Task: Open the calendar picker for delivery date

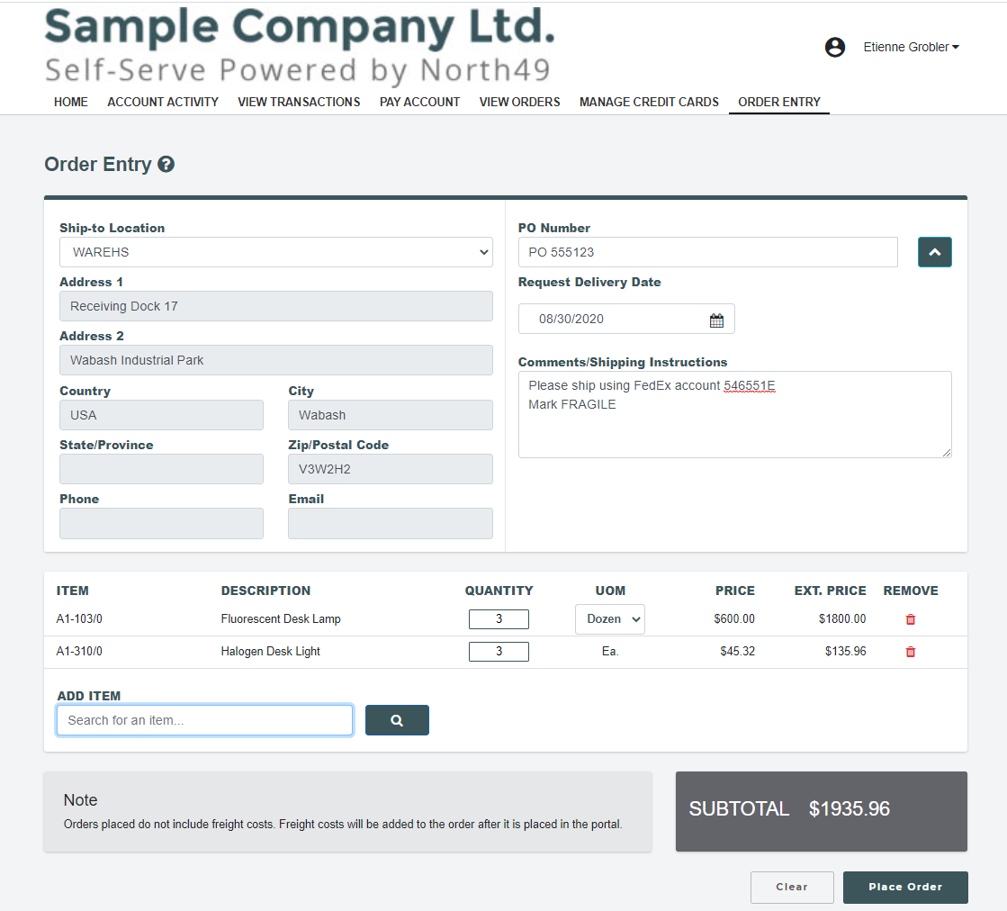Action: point(716,320)
